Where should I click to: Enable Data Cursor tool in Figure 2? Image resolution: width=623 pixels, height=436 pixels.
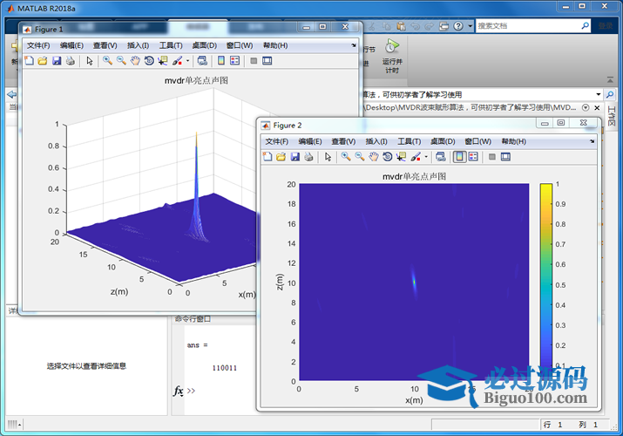(401, 157)
